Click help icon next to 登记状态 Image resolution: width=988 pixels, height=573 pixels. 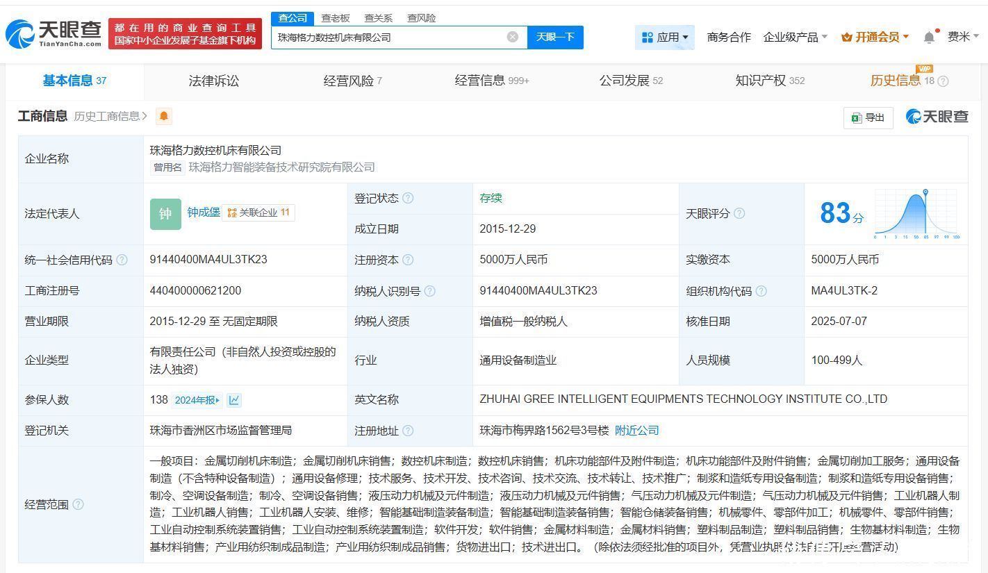tap(408, 198)
